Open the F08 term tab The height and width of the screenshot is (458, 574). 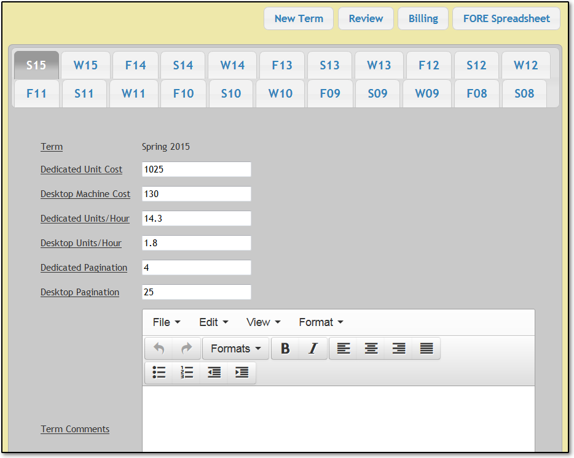477,93
